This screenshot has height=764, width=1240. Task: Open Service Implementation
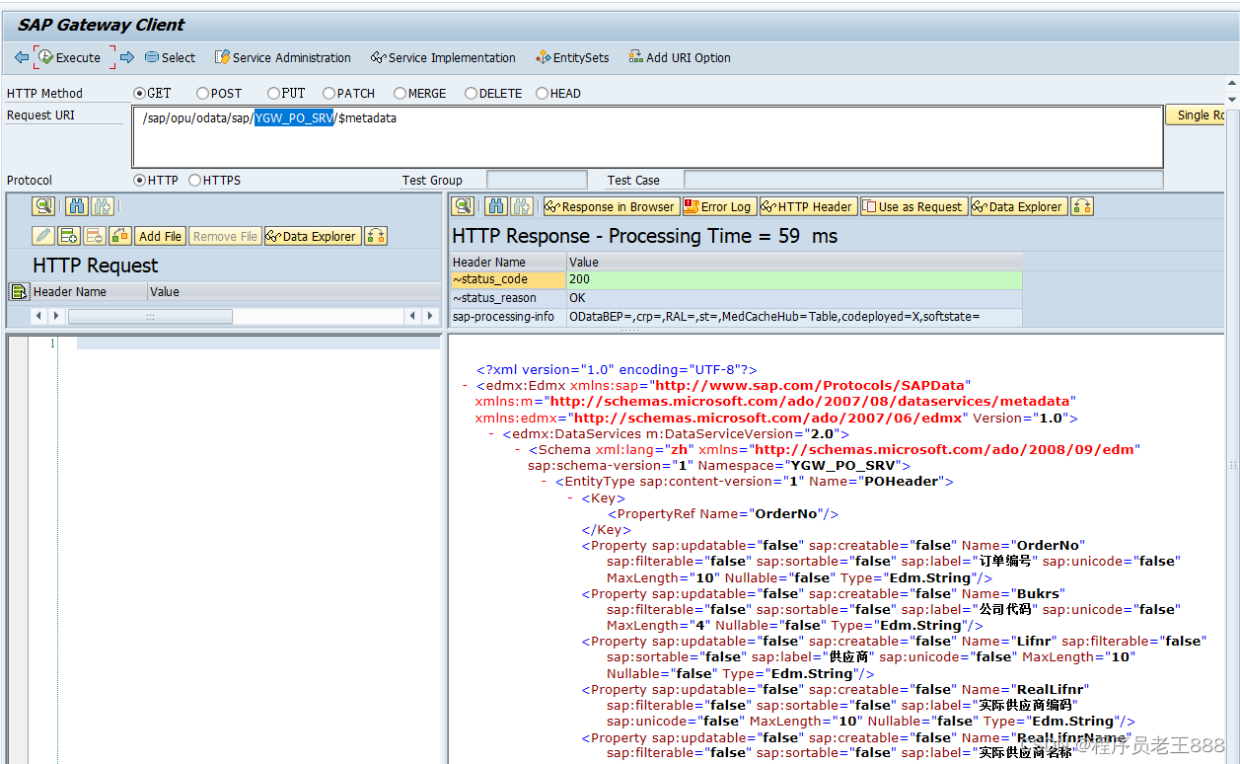(x=443, y=57)
